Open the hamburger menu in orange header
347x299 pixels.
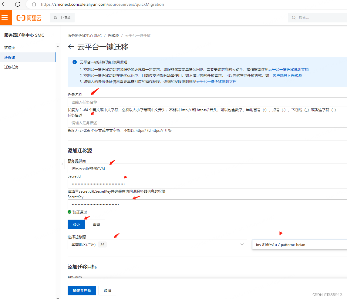[x=6, y=18]
